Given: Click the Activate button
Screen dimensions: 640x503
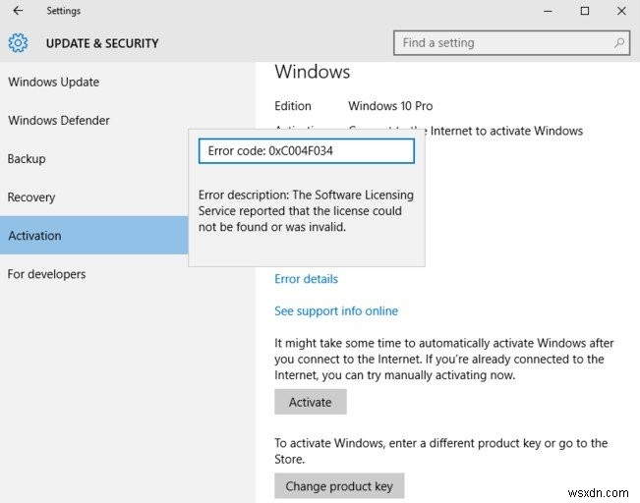Looking at the screenshot, I should coord(311,402).
